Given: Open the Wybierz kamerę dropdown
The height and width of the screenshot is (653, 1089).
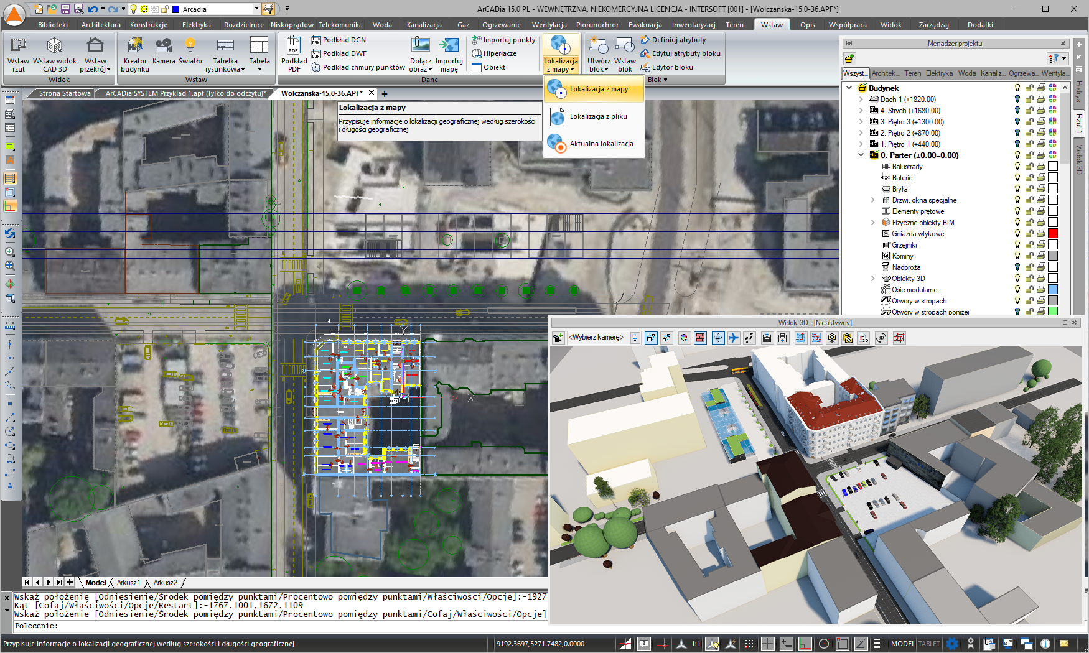Looking at the screenshot, I should pos(635,338).
